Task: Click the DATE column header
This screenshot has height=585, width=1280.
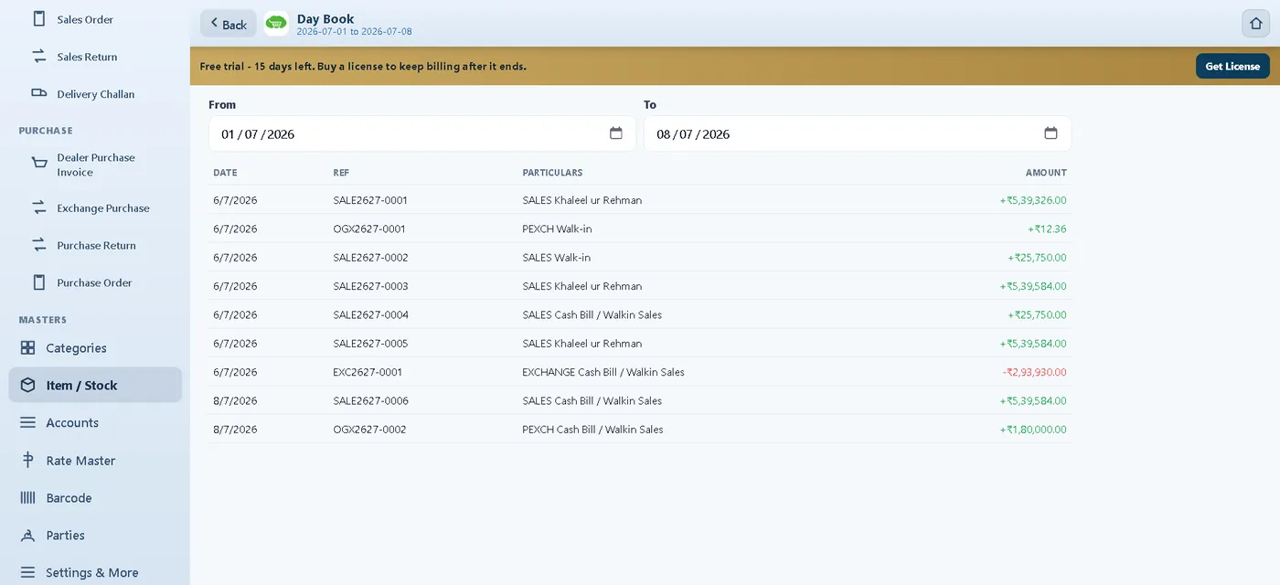Action: coord(225,173)
